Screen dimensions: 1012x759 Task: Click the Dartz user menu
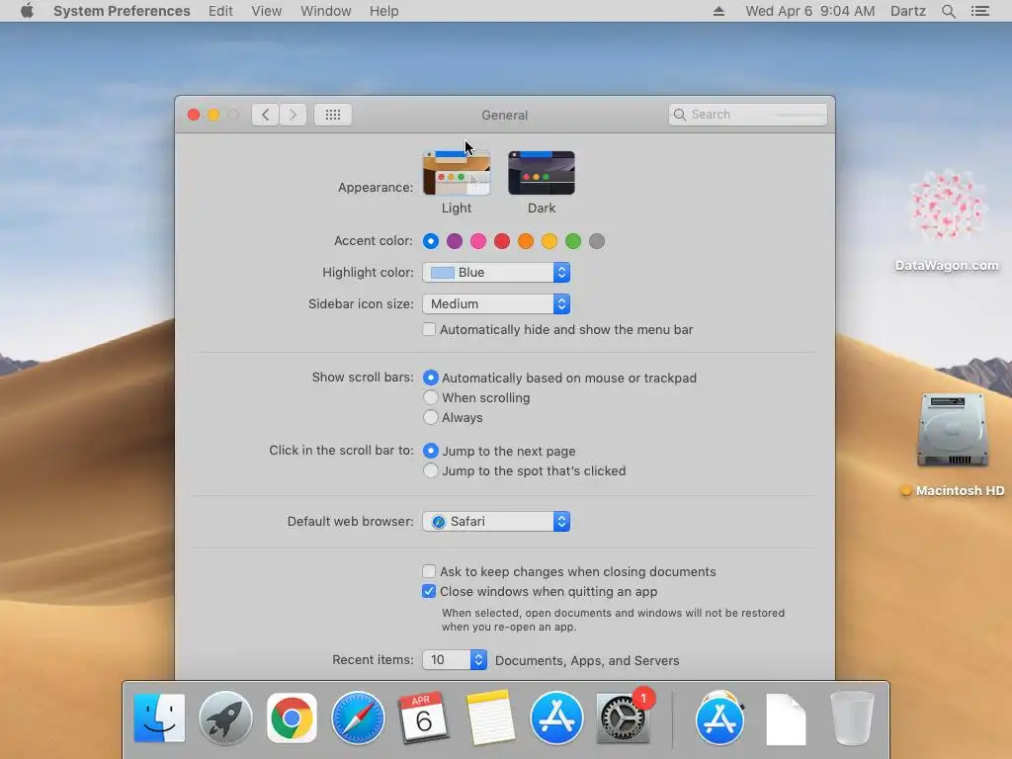pyautogui.click(x=908, y=11)
